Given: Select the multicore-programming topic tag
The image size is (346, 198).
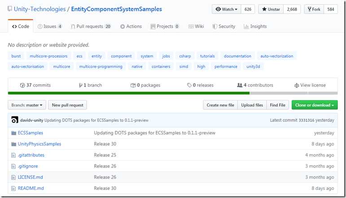Looking at the screenshot, I should click(101, 66).
